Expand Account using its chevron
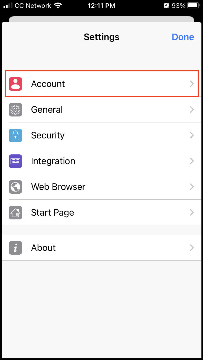 click(x=192, y=84)
